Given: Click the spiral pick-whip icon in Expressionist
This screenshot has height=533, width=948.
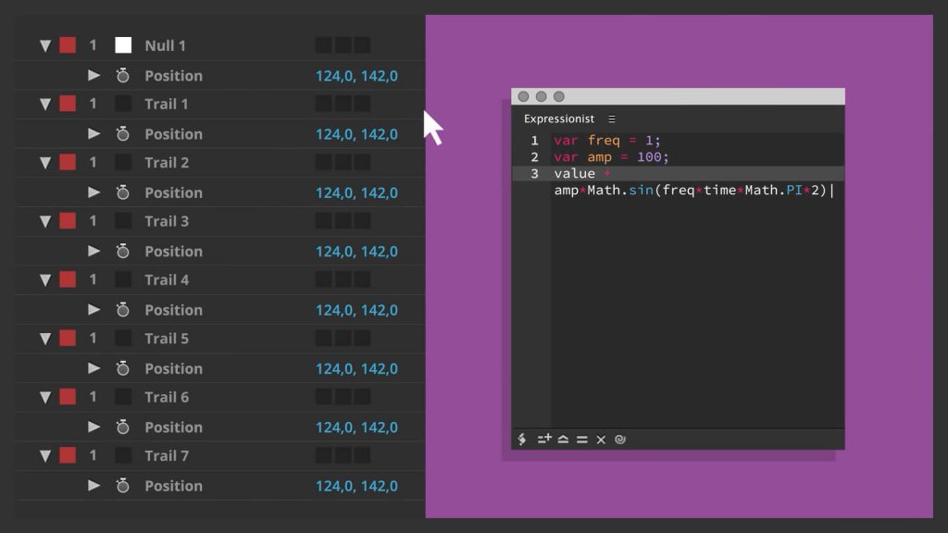Looking at the screenshot, I should pyautogui.click(x=620, y=440).
